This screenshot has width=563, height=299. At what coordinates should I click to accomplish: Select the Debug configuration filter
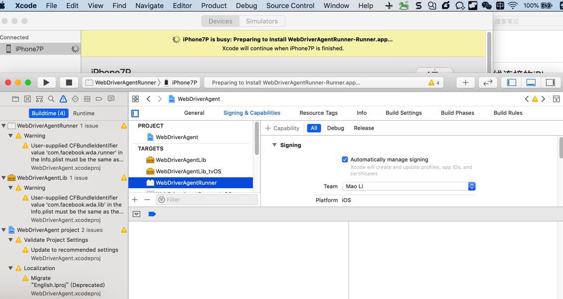[336, 128]
